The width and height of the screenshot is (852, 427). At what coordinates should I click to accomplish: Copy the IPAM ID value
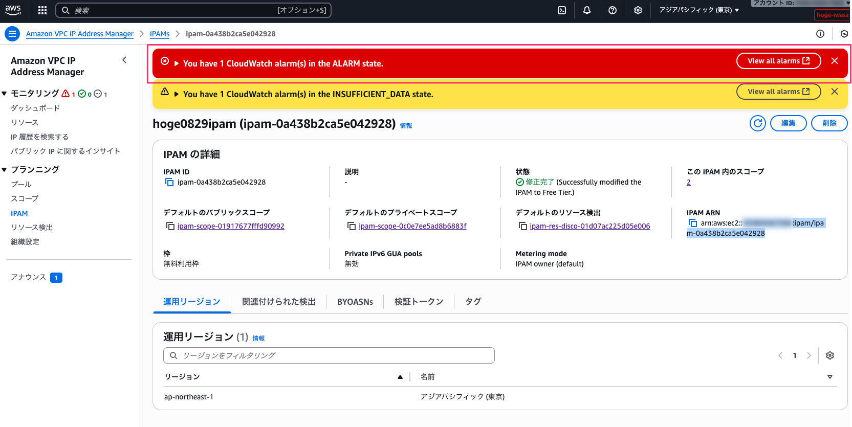click(x=169, y=183)
